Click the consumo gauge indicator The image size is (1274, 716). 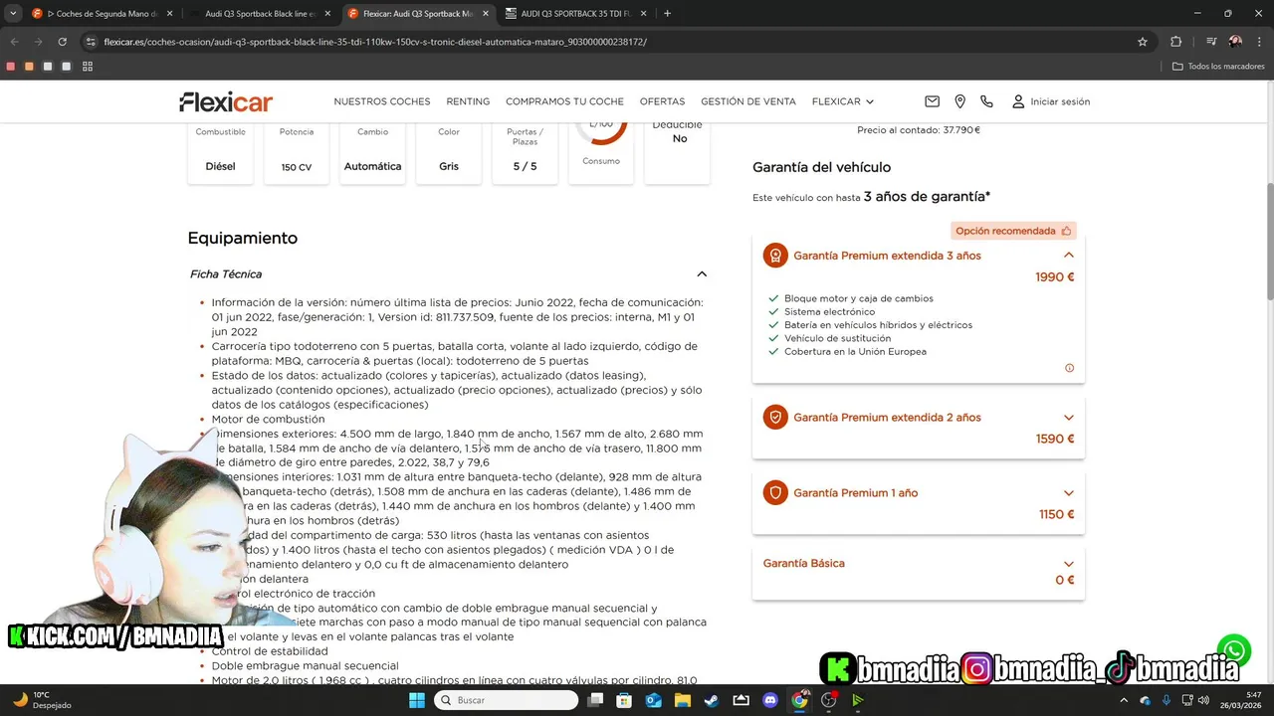pos(601,133)
